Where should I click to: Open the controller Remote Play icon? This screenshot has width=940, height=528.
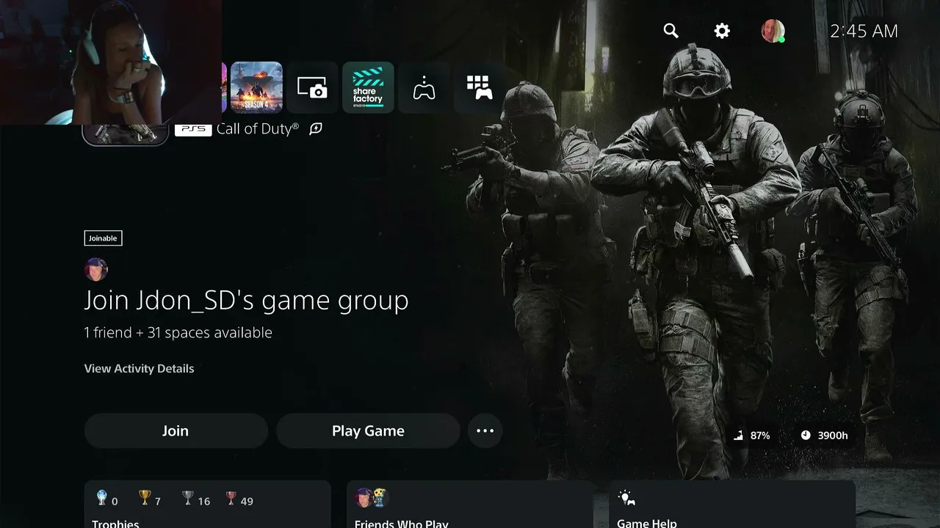point(424,87)
